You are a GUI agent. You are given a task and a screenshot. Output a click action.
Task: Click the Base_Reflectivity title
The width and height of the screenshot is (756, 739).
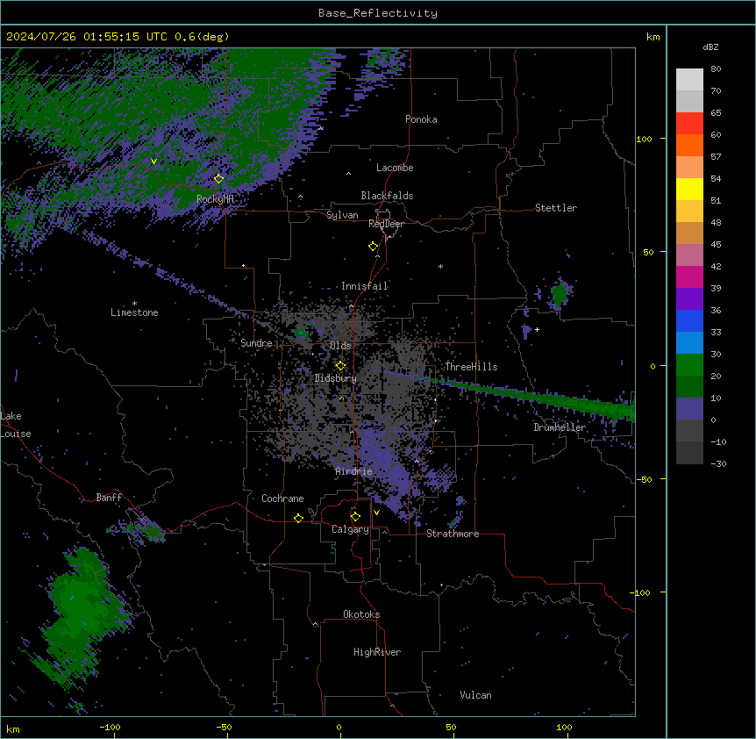[378, 13]
